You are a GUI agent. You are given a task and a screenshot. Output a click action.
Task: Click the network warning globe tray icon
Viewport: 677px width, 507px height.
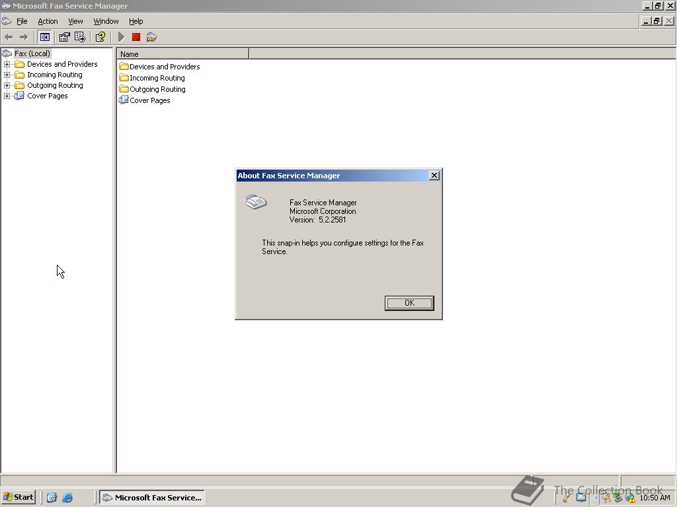pyautogui.click(x=630, y=498)
